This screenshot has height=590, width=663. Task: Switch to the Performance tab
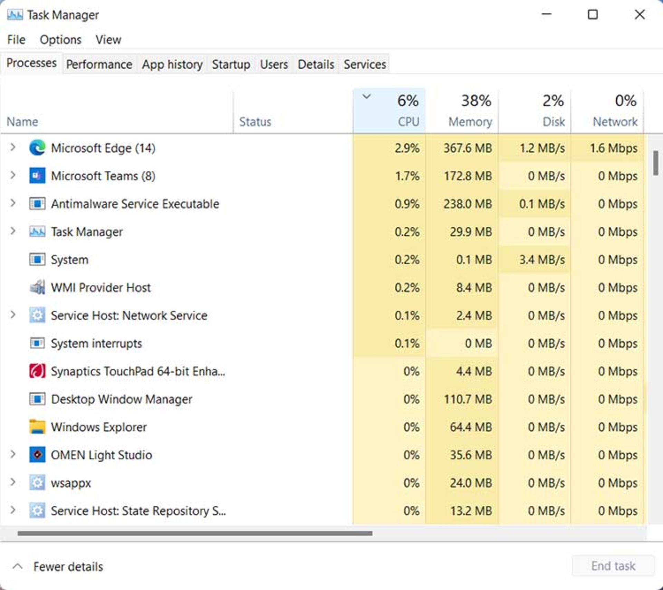point(99,65)
